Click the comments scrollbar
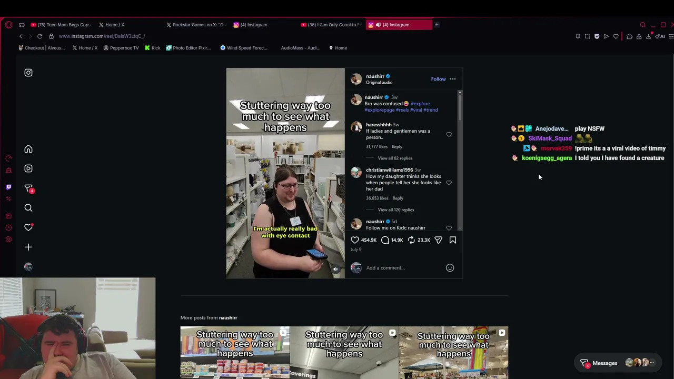Image resolution: width=674 pixels, height=379 pixels. (460, 108)
